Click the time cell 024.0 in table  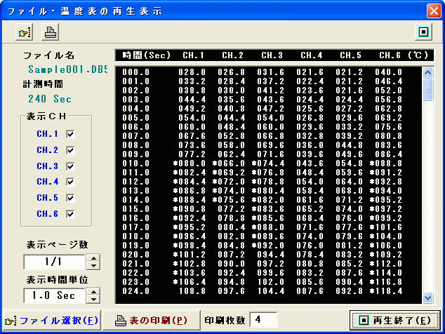pyautogui.click(x=136, y=291)
